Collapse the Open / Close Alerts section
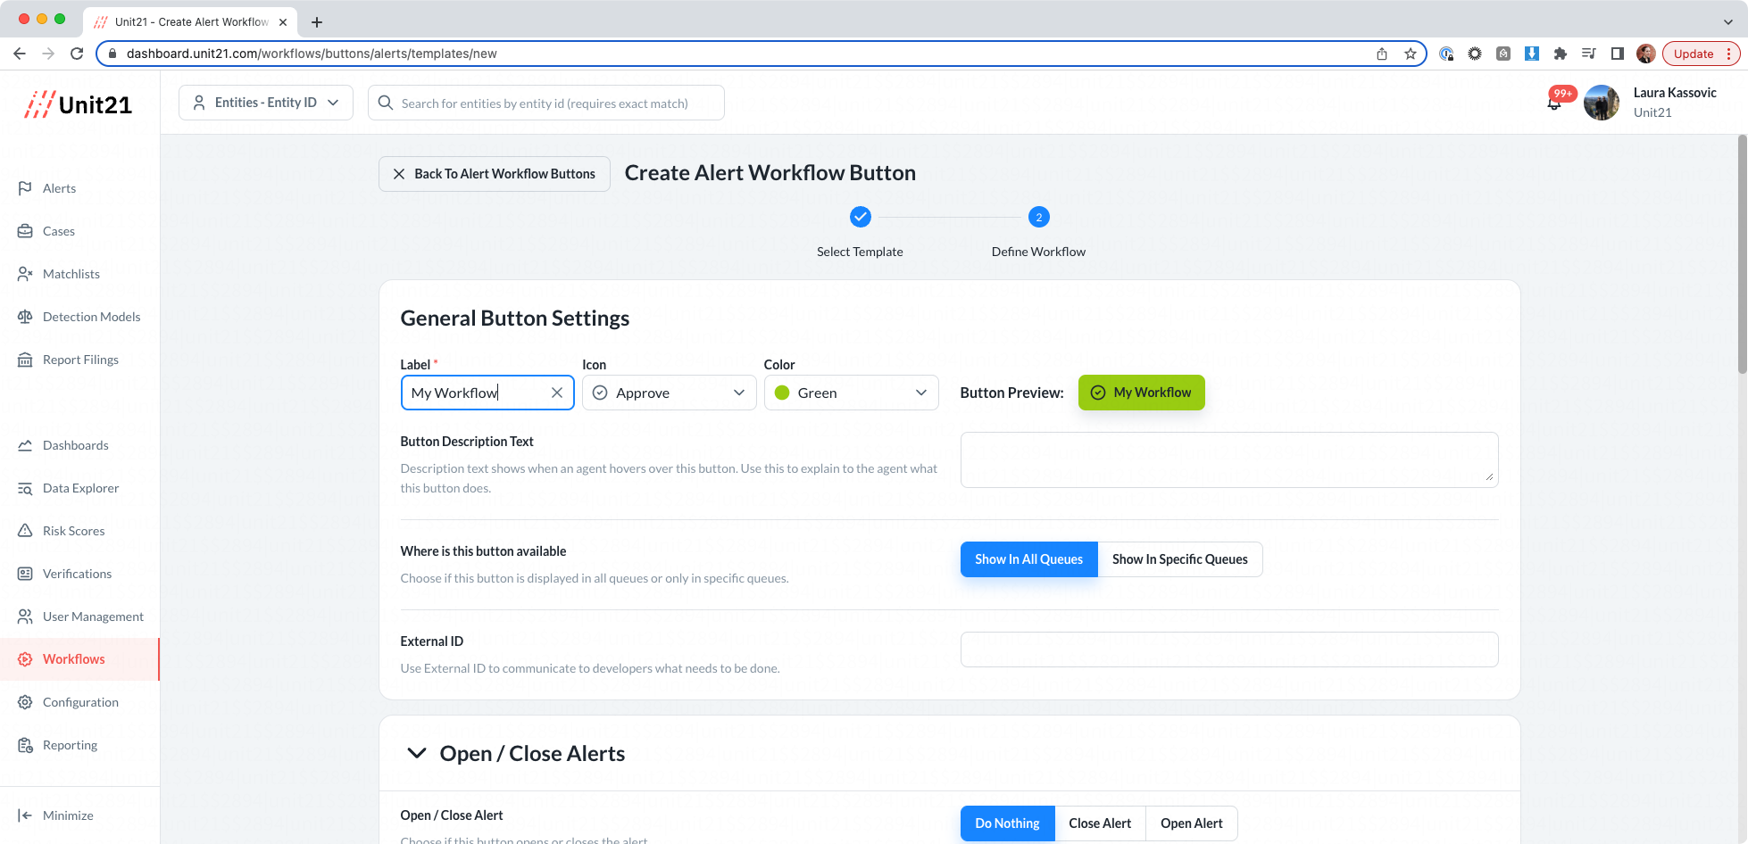 coord(417,753)
